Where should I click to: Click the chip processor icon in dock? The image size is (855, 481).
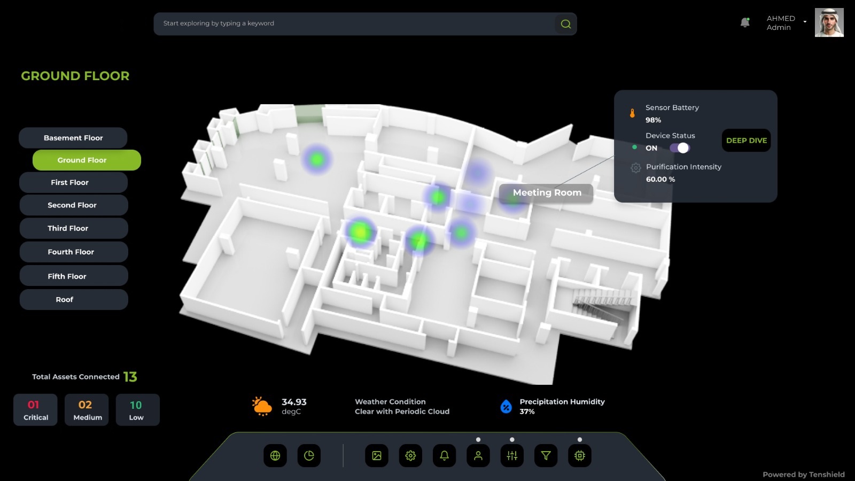[x=580, y=456]
